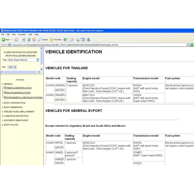Image resolution: width=194 pixels, height=194 pixels.
Task: Expand the 4 -CORROSION PROTECTION section
Action: (15, 116)
